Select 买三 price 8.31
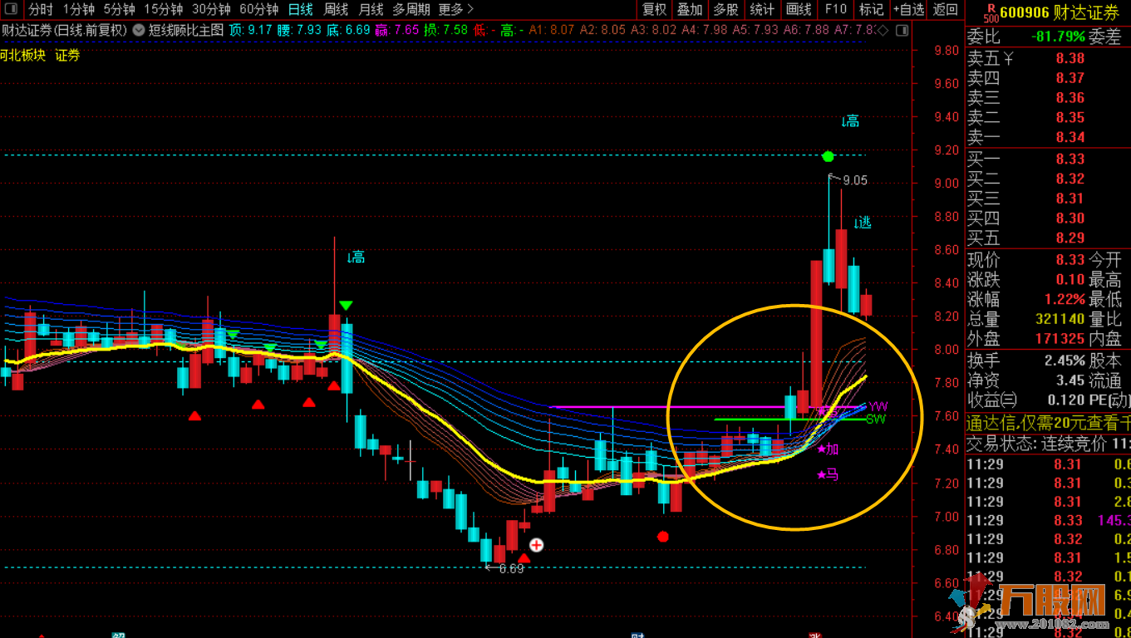Image resolution: width=1131 pixels, height=638 pixels. [1070, 199]
